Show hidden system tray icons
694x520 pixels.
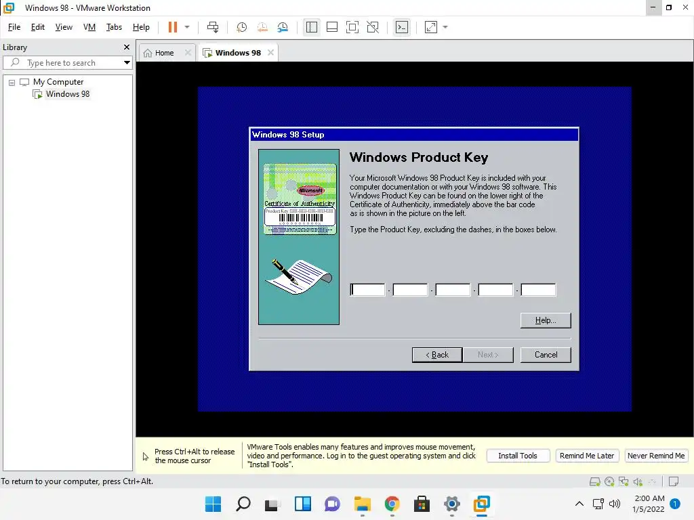[579, 504]
